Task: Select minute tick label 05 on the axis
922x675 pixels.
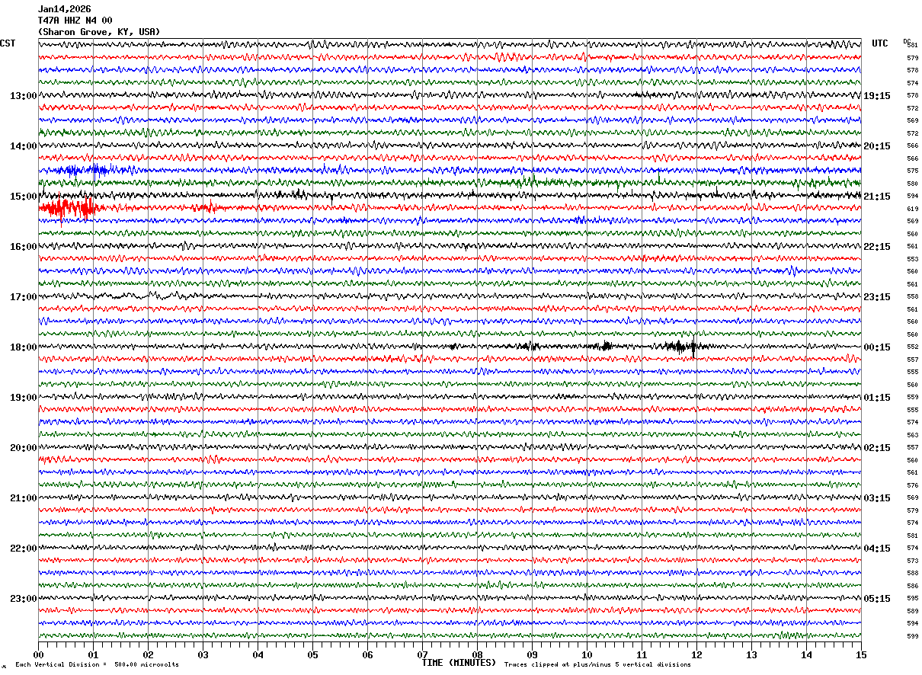Action: pos(312,654)
